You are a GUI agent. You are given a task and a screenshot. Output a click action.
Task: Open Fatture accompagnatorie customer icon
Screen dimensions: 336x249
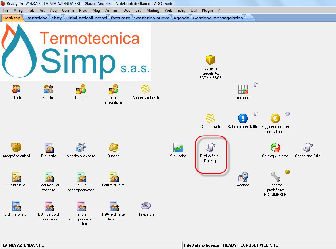[81, 177]
